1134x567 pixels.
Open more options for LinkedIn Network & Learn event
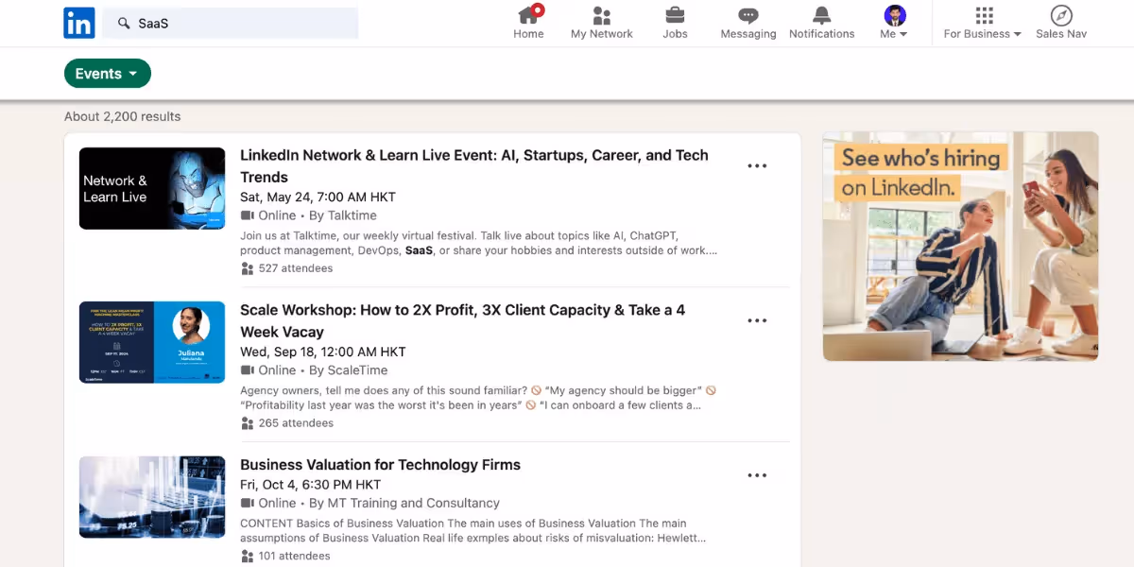757,165
